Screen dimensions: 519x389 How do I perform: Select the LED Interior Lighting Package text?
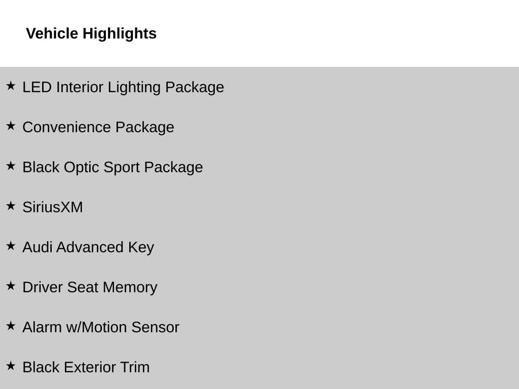pos(123,87)
